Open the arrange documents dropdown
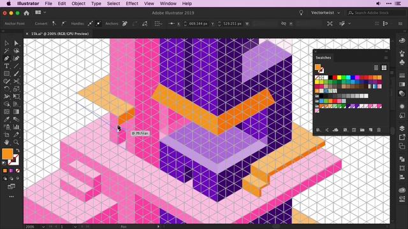Image resolution: width=408 pixels, height=229 pixels. [x=40, y=13]
